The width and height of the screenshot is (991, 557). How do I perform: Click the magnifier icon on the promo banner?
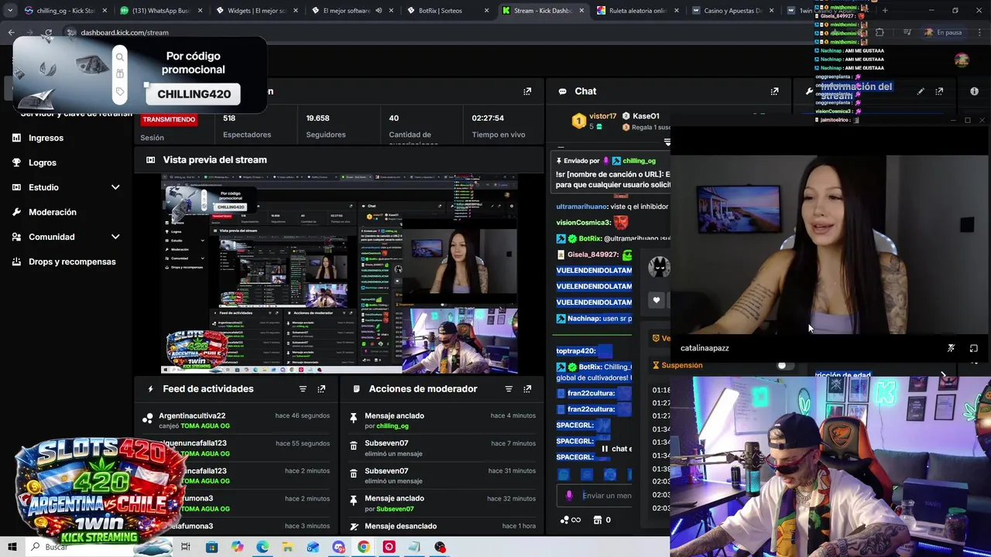[x=120, y=57]
